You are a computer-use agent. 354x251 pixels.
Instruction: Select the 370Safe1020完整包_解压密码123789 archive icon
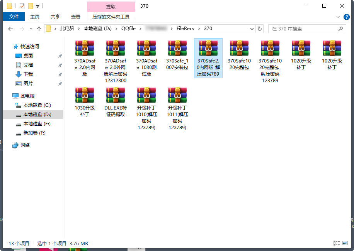(270, 48)
